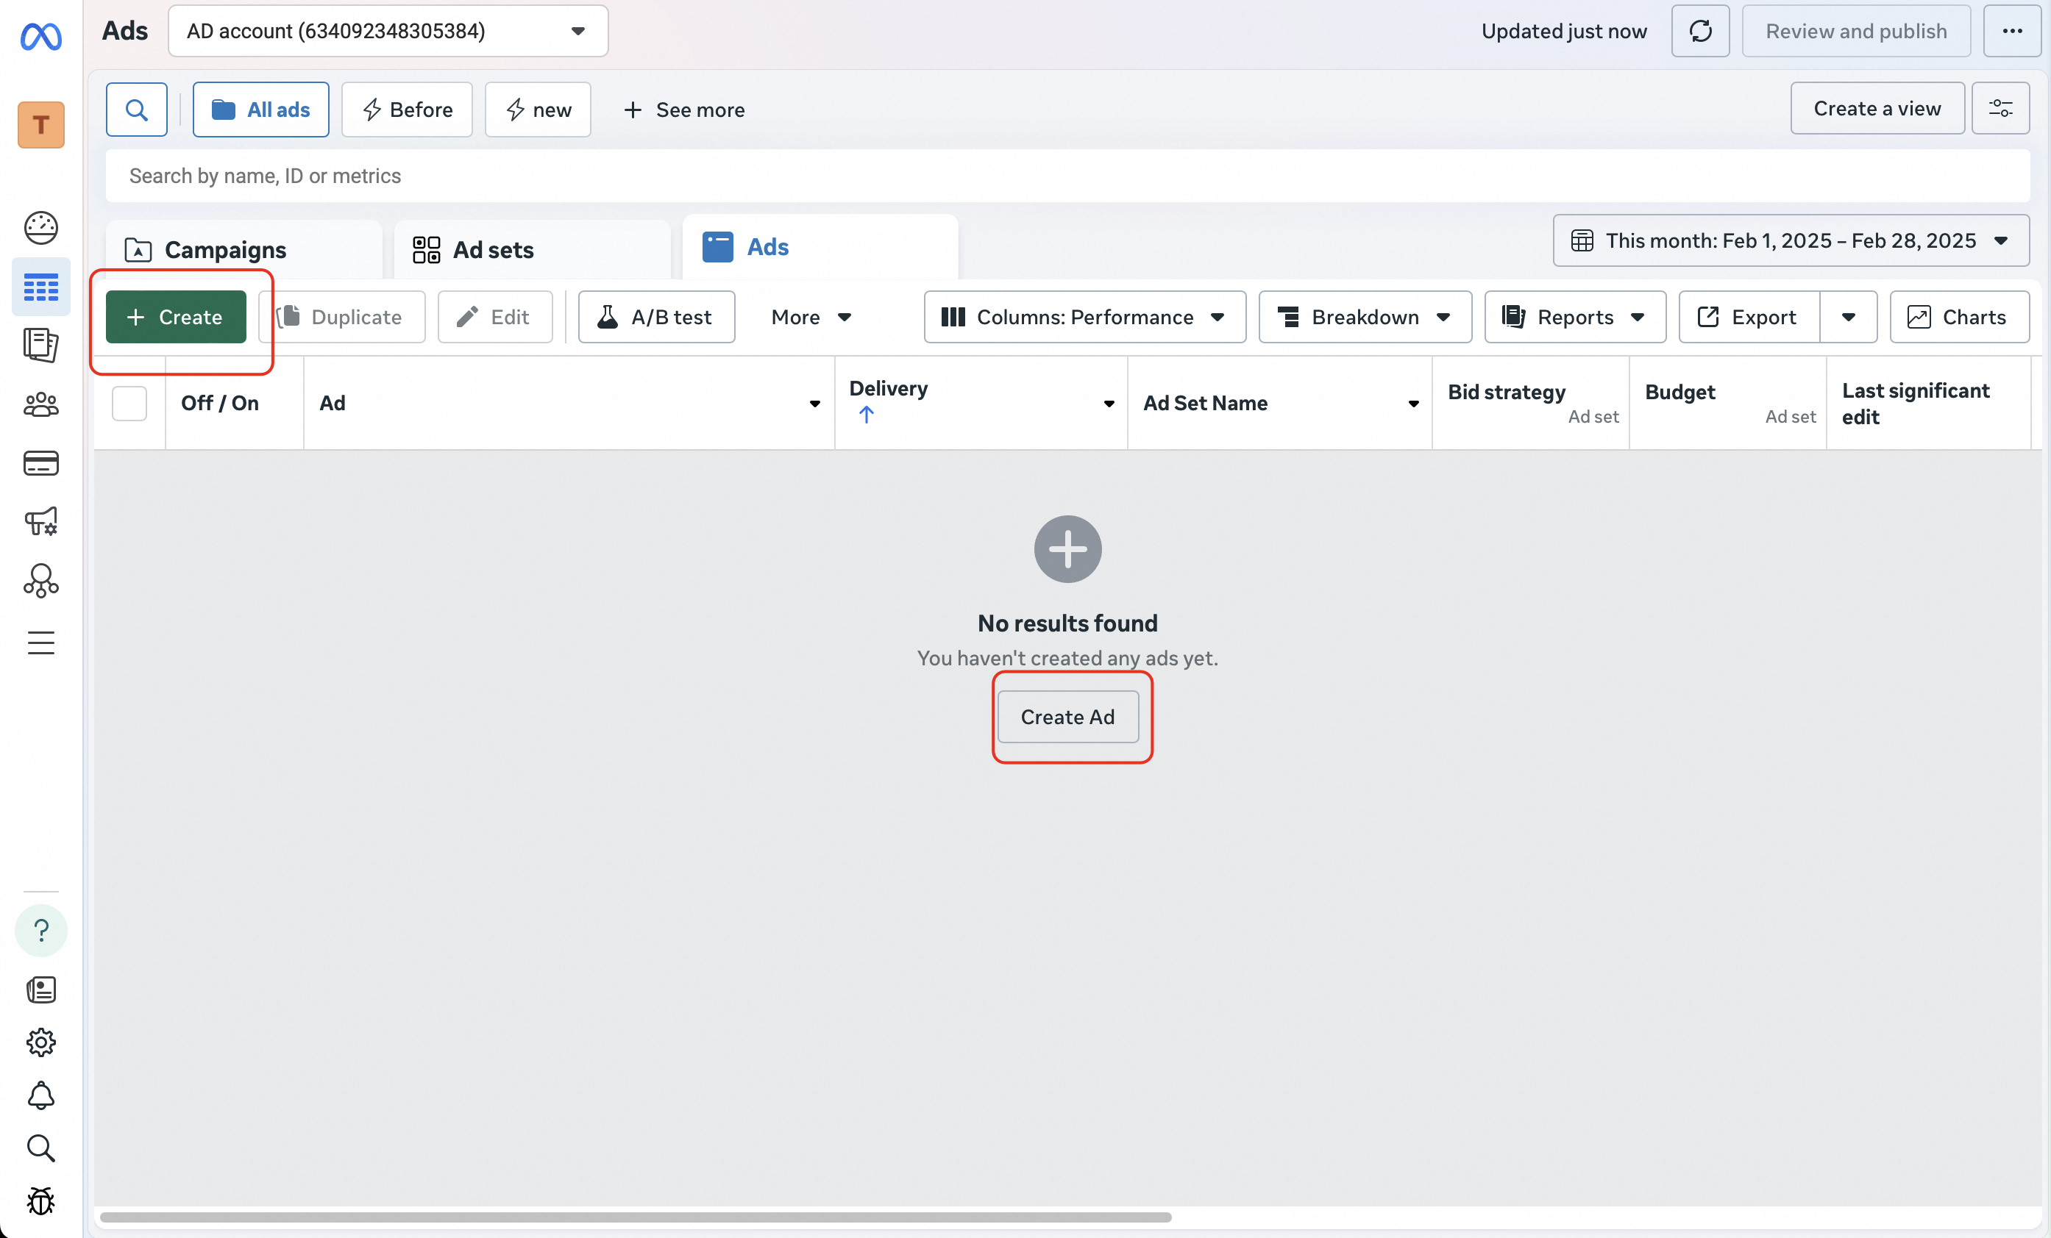The height and width of the screenshot is (1238, 2051).
Task: Expand the AD account selector dropdown
Action: point(388,32)
